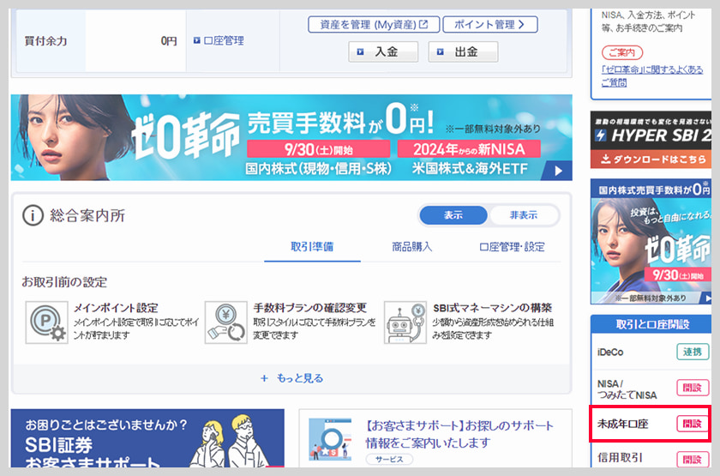Viewport: 720px width, 476px height.
Task: Click お客さまサポート article illustration icon
Action: [x=330, y=439]
